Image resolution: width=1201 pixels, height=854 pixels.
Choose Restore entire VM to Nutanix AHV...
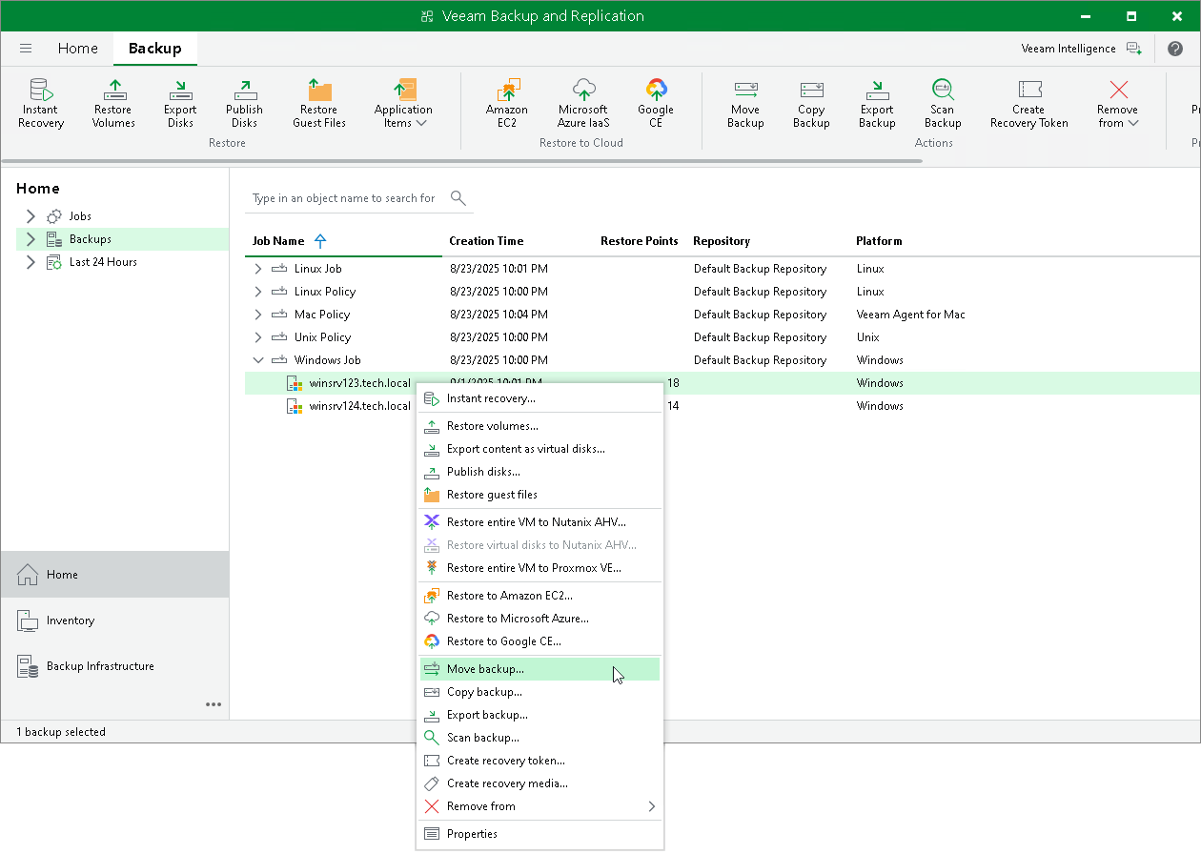(x=540, y=522)
